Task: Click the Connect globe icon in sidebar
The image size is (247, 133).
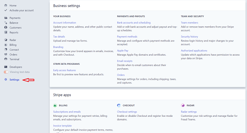Action: point(6,50)
